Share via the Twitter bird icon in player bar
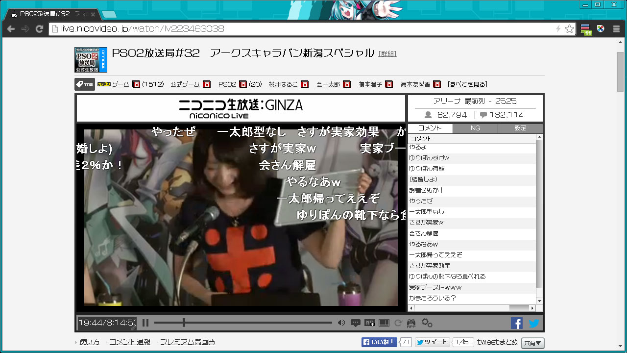Image resolution: width=627 pixels, height=353 pixels. tap(533, 323)
